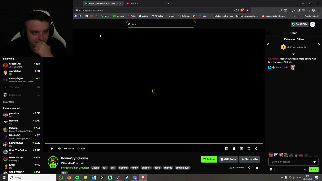Collapse the top gifters section handle
The height and width of the screenshot is (181, 322).
click(293, 54)
